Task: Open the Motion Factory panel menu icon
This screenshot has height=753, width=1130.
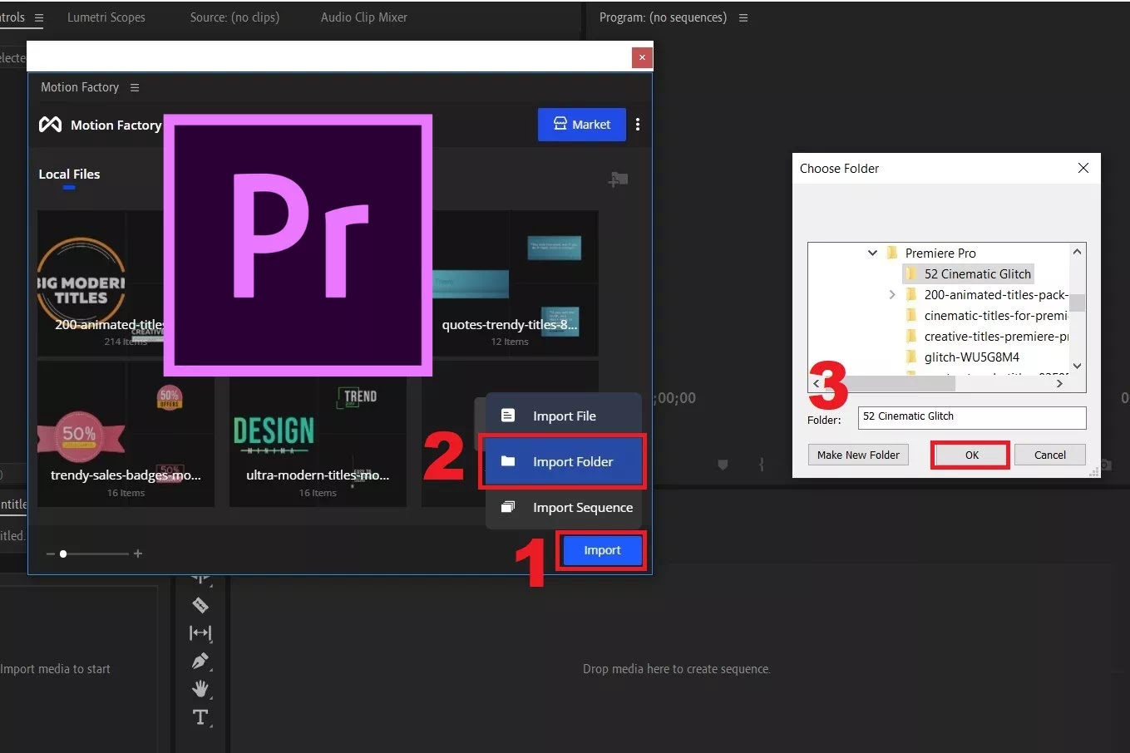Action: [x=135, y=87]
